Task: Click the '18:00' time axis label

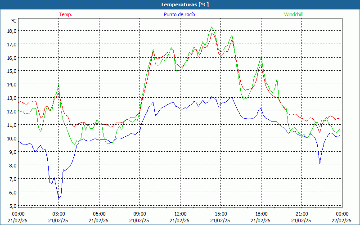Action: (x=261, y=214)
